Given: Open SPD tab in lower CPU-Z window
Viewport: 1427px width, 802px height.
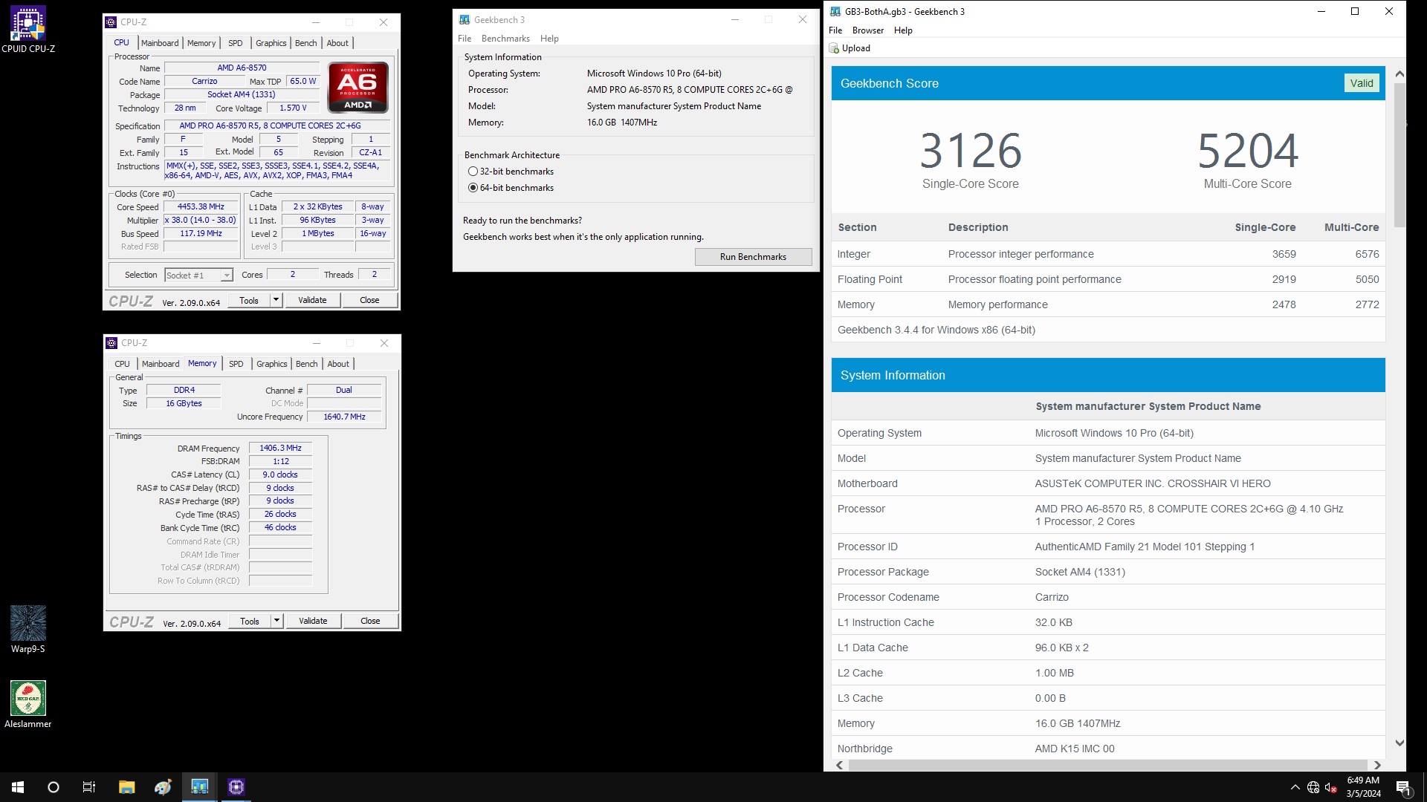Looking at the screenshot, I should (x=236, y=364).
